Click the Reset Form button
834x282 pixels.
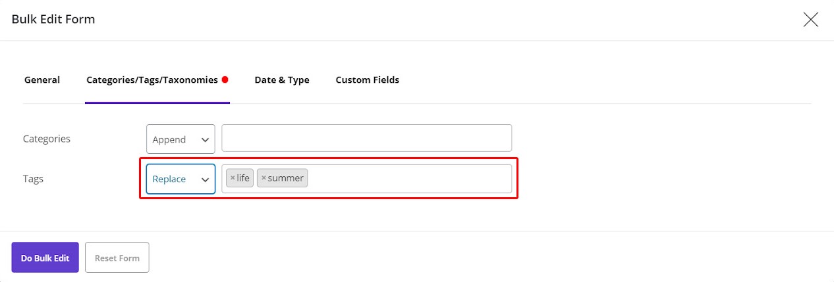click(117, 258)
